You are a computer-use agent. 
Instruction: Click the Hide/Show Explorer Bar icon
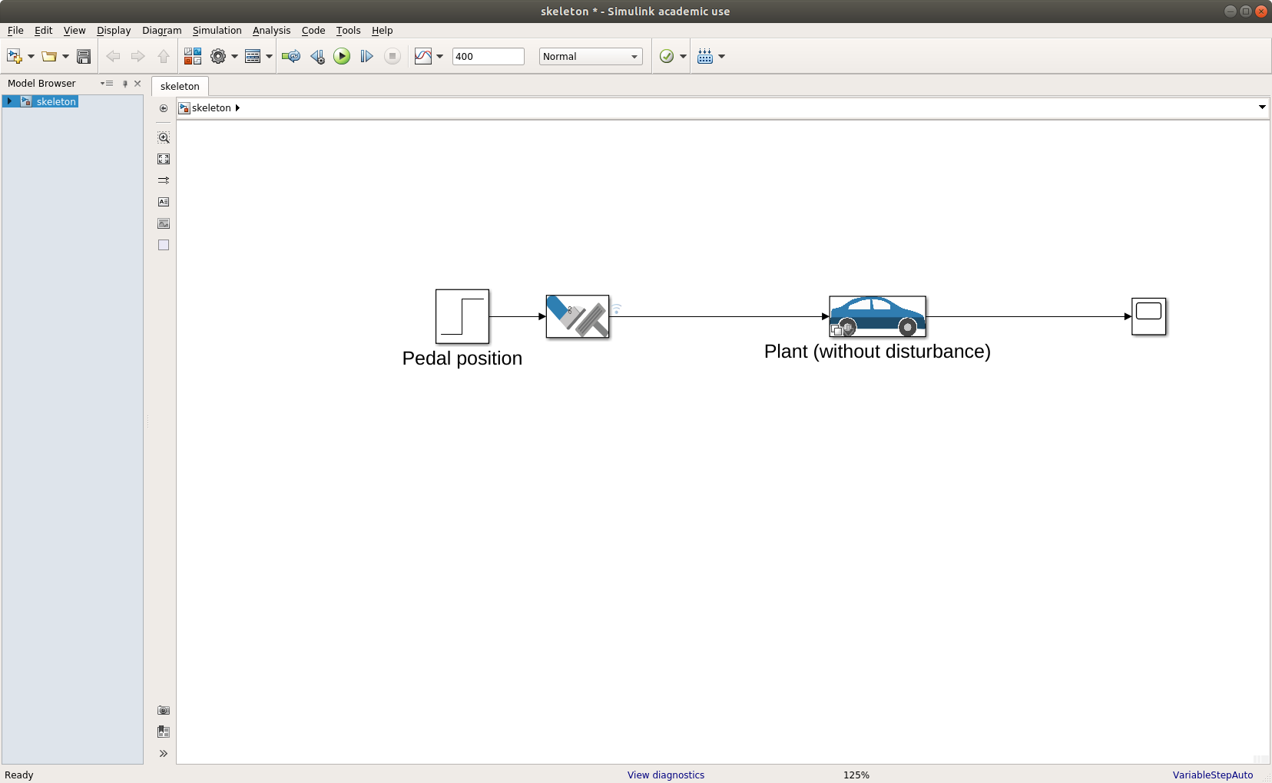164,108
